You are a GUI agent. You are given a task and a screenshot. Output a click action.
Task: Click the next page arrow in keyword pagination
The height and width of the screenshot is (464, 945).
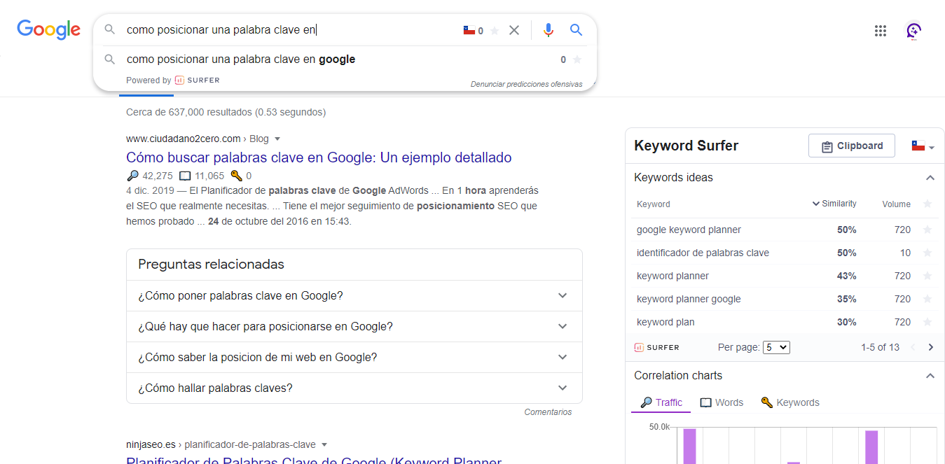click(931, 346)
